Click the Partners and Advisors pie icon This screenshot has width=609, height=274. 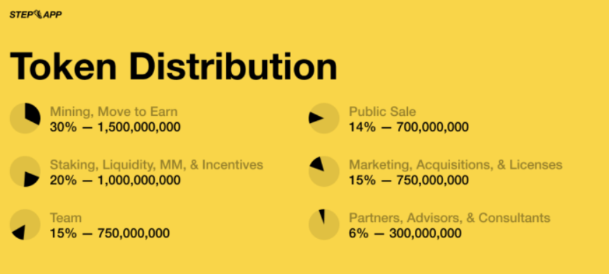[x=324, y=225]
